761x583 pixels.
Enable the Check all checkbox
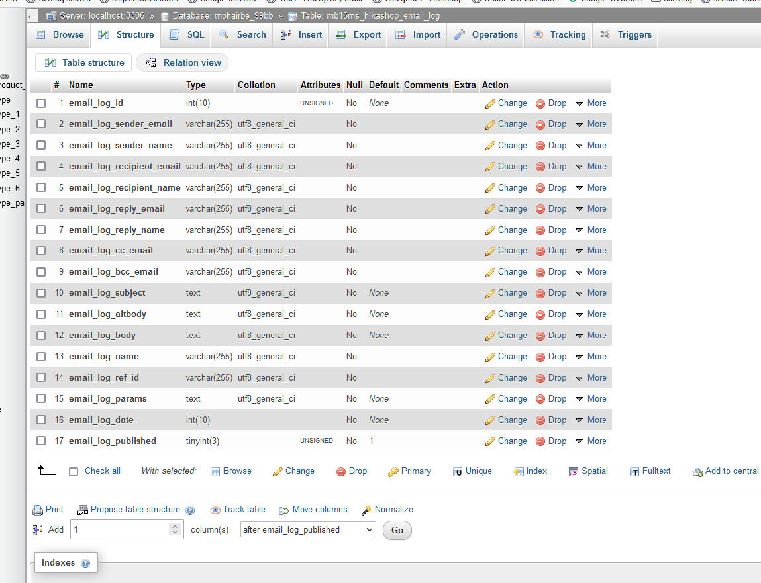pos(74,471)
